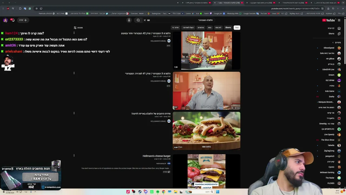This screenshot has width=346, height=195.
Task: Open the IShowSpeed subscription channel
Action: point(329,48)
